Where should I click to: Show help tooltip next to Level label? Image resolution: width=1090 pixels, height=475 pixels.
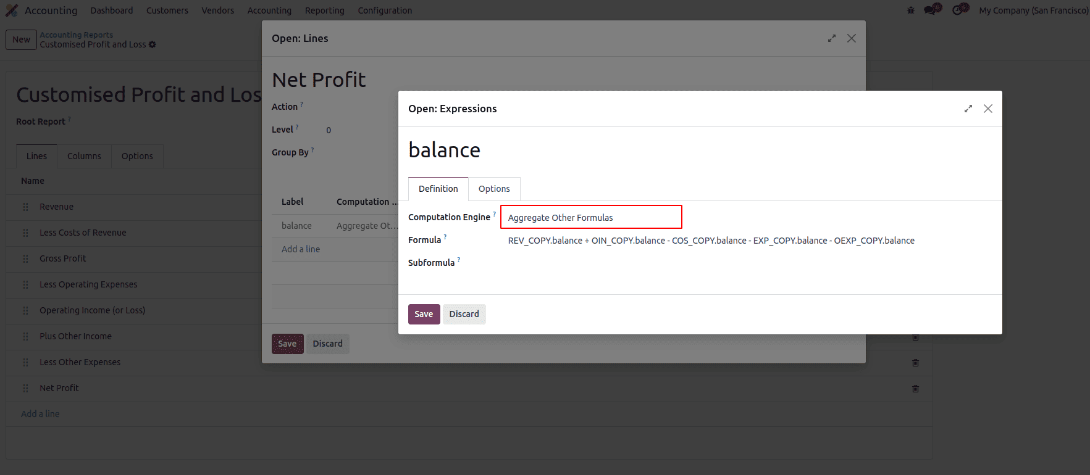point(296,127)
